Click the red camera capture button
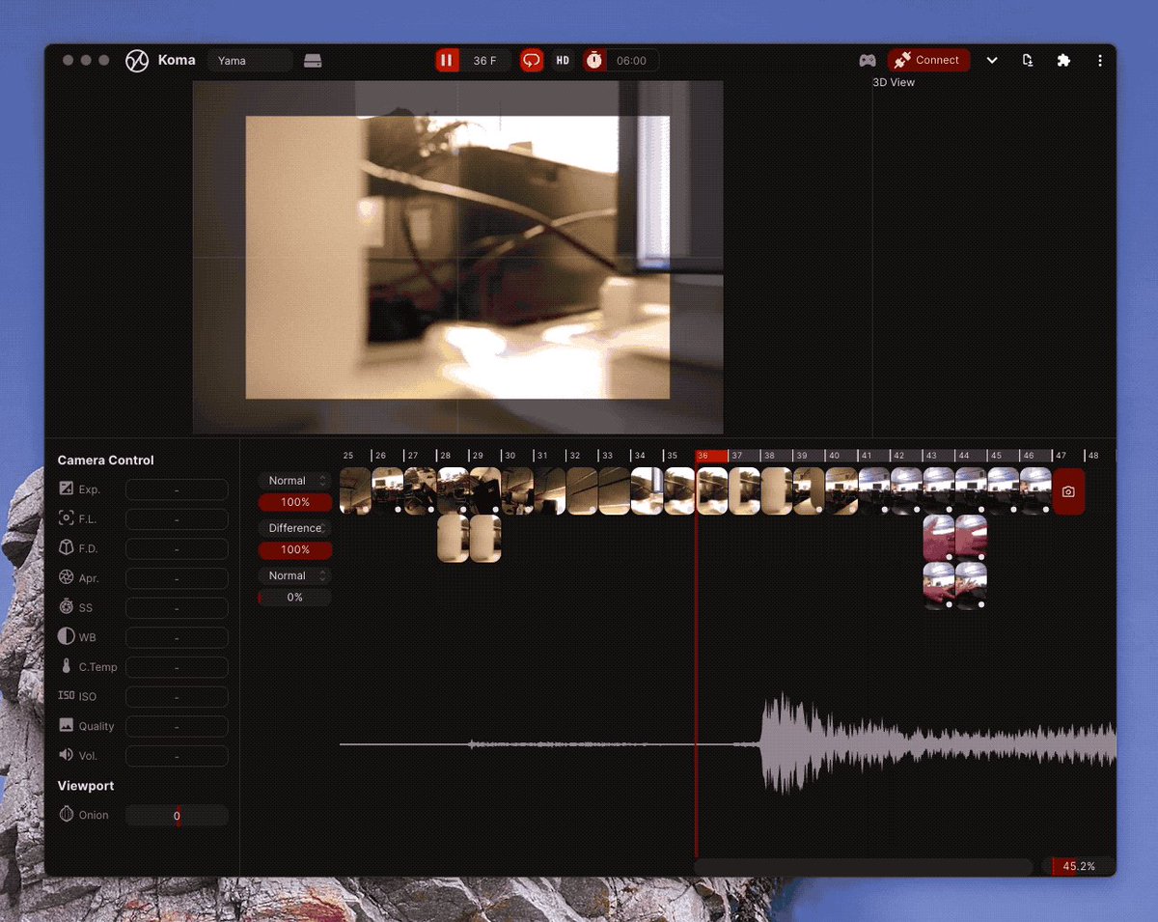The height and width of the screenshot is (922, 1158). [x=1068, y=491]
